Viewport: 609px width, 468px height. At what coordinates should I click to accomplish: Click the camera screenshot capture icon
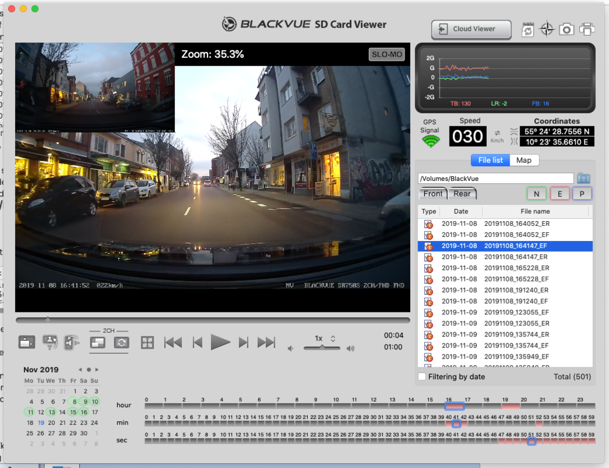[x=566, y=29]
